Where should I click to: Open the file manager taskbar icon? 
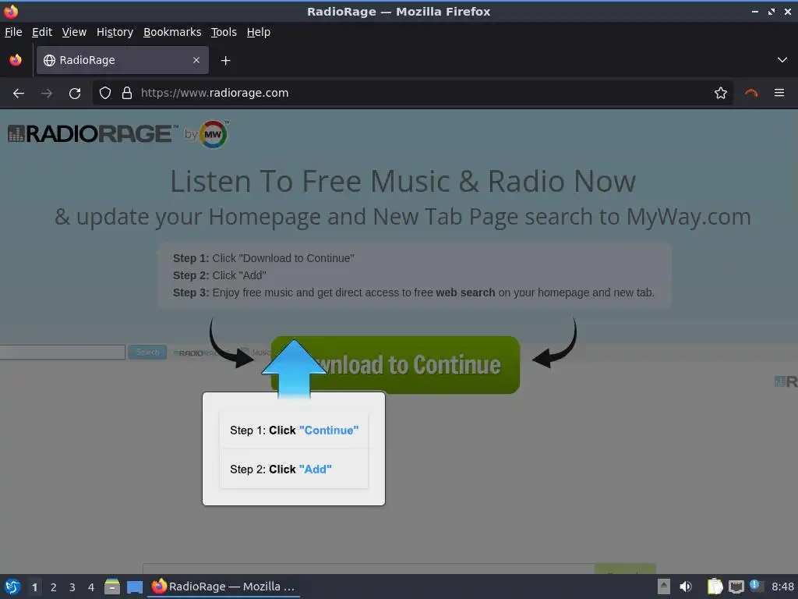(x=112, y=587)
